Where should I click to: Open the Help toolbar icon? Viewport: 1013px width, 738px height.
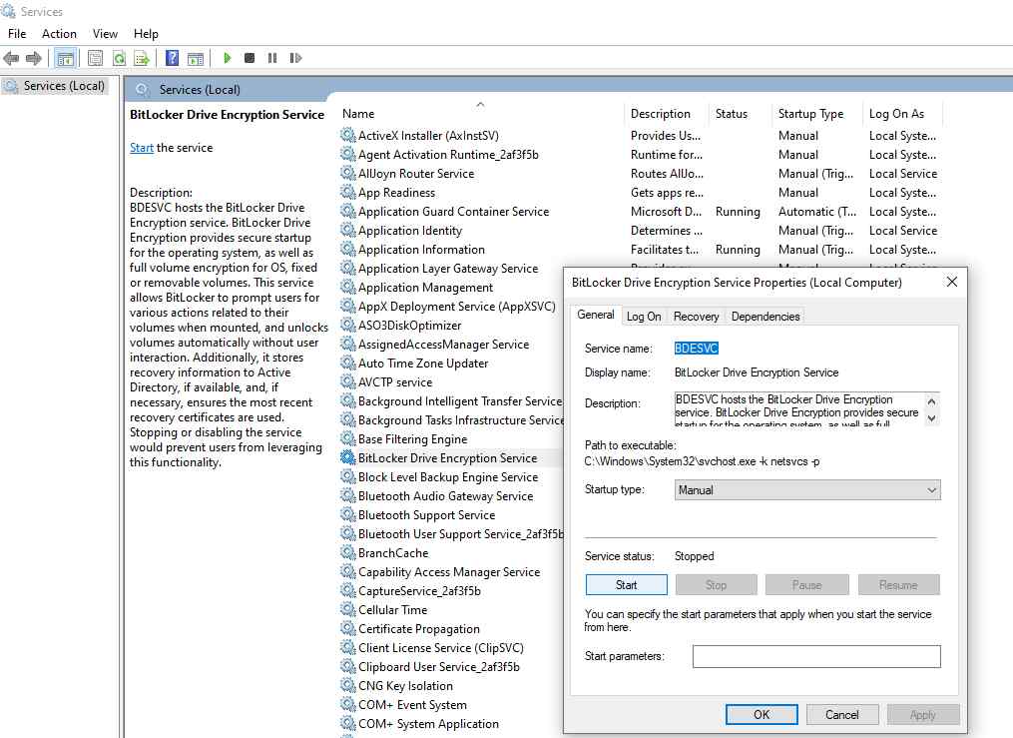(172, 58)
